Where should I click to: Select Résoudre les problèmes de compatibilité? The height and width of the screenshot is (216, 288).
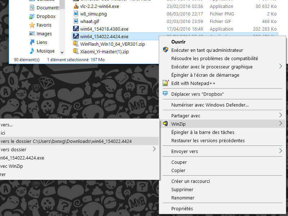pos(215,58)
